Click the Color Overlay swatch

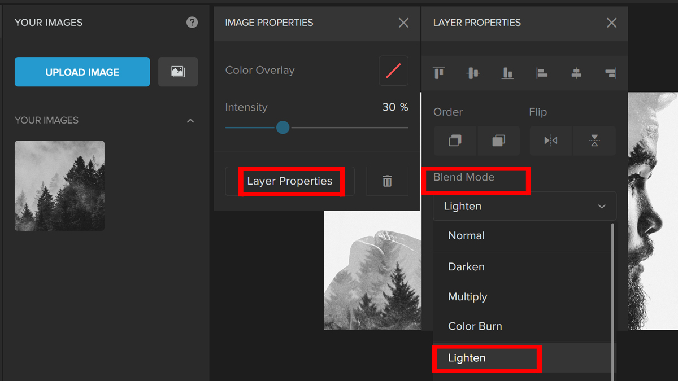[393, 71]
